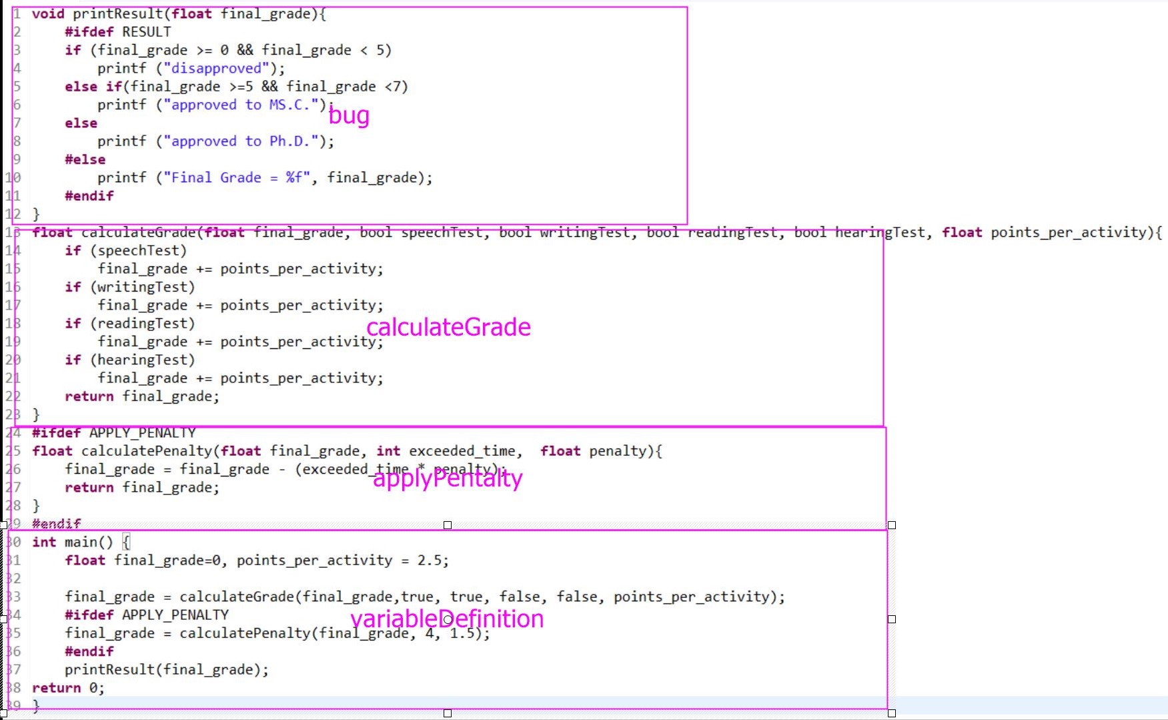Screen dimensions: 1168x720
Task: Click the bottom-right resize handle of the selection
Action: (x=892, y=713)
